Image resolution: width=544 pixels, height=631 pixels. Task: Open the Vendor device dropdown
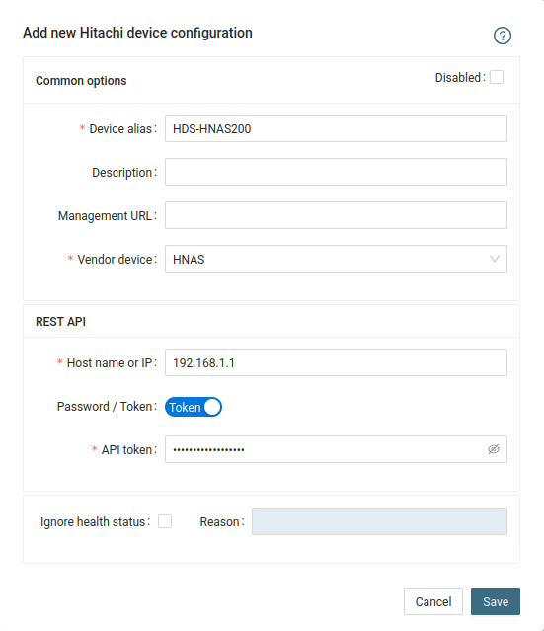click(x=336, y=259)
